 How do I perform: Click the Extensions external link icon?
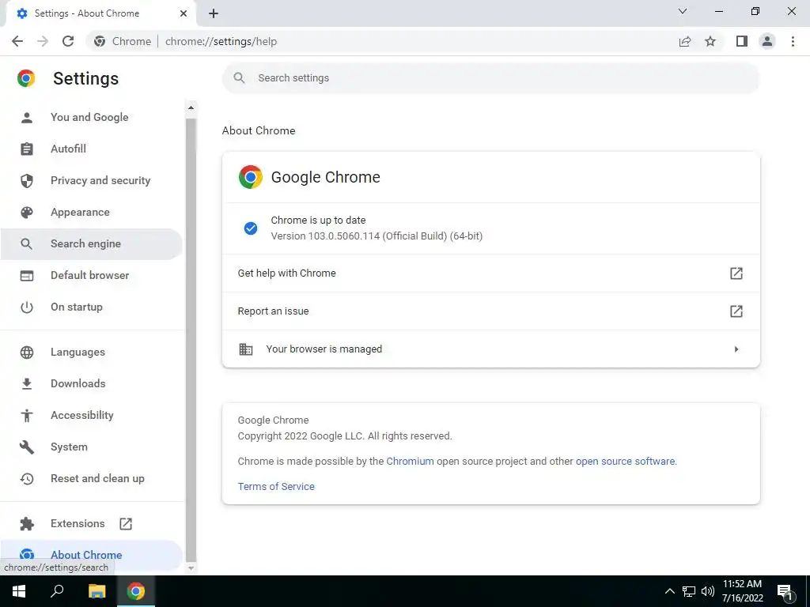126,524
